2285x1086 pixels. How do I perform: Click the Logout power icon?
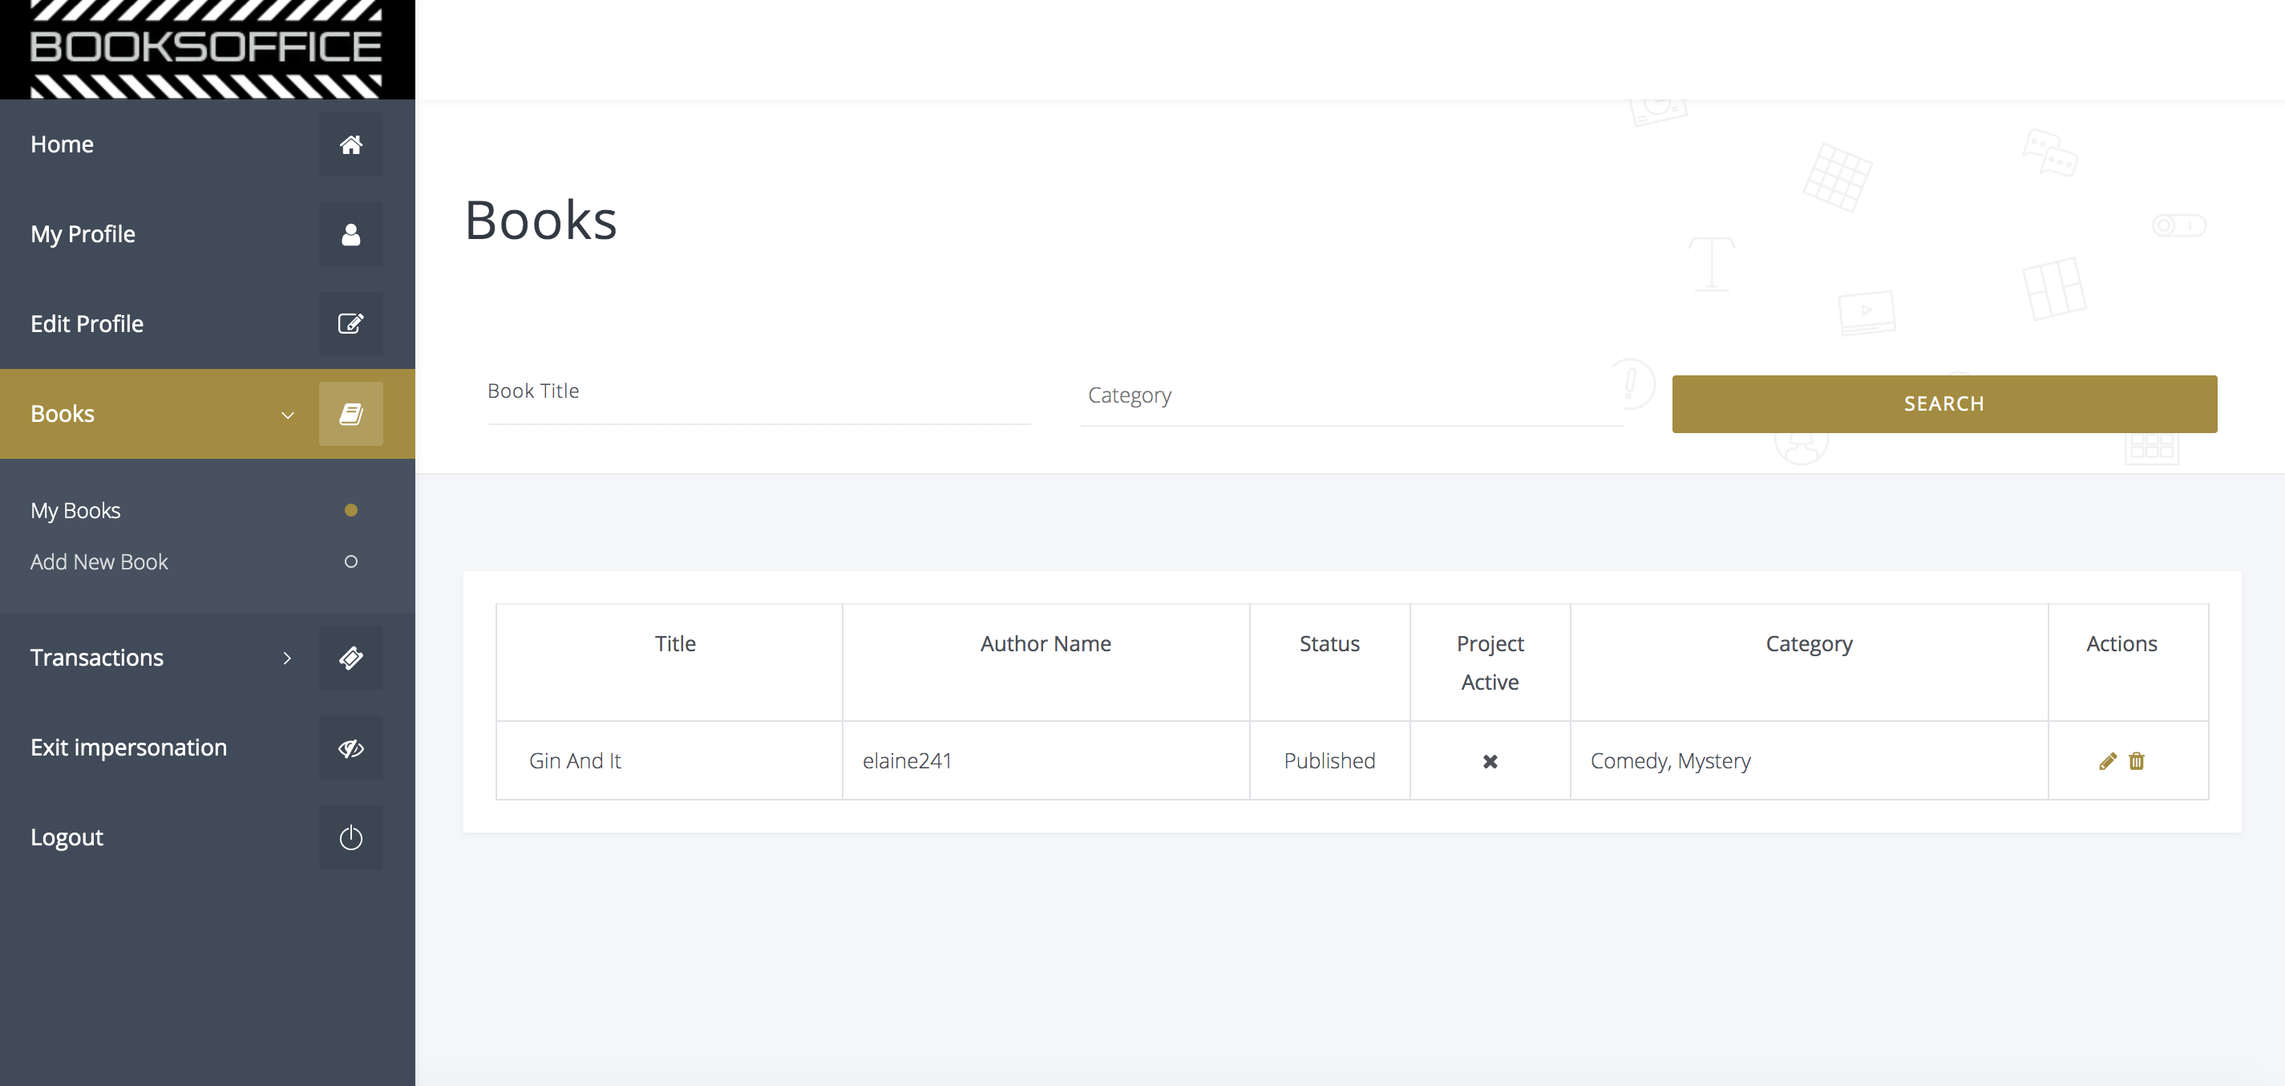point(350,837)
